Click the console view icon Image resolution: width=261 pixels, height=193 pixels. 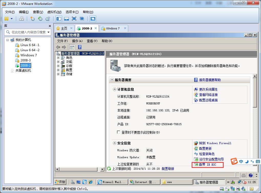93,19
